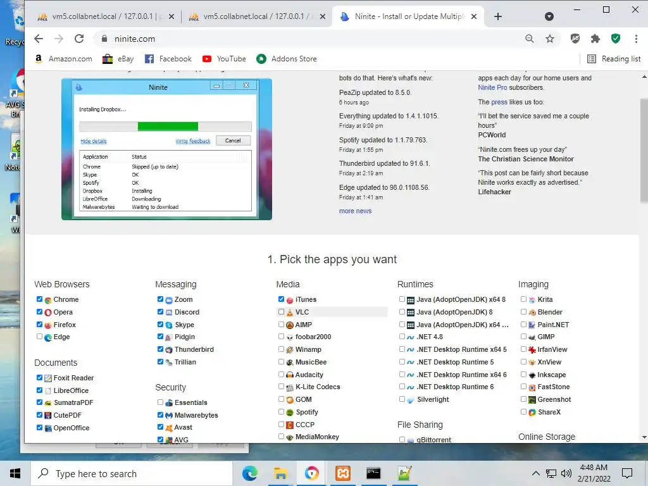This screenshot has width=648, height=486.
Task: Open the Addons Store bookmark
Action: pos(287,59)
